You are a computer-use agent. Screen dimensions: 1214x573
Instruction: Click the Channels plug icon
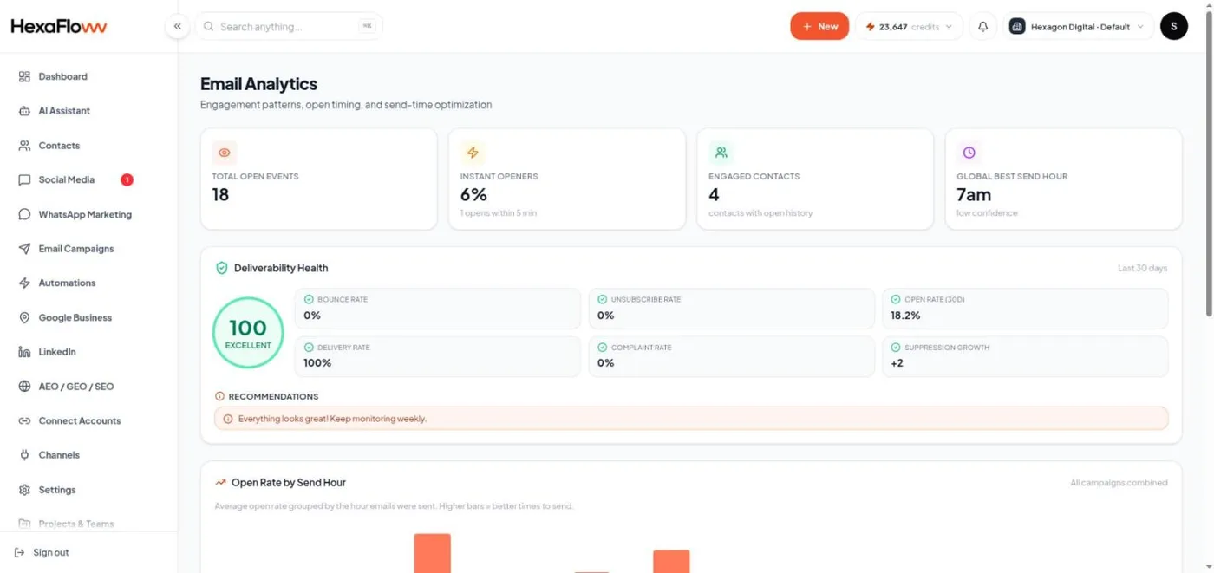(24, 455)
